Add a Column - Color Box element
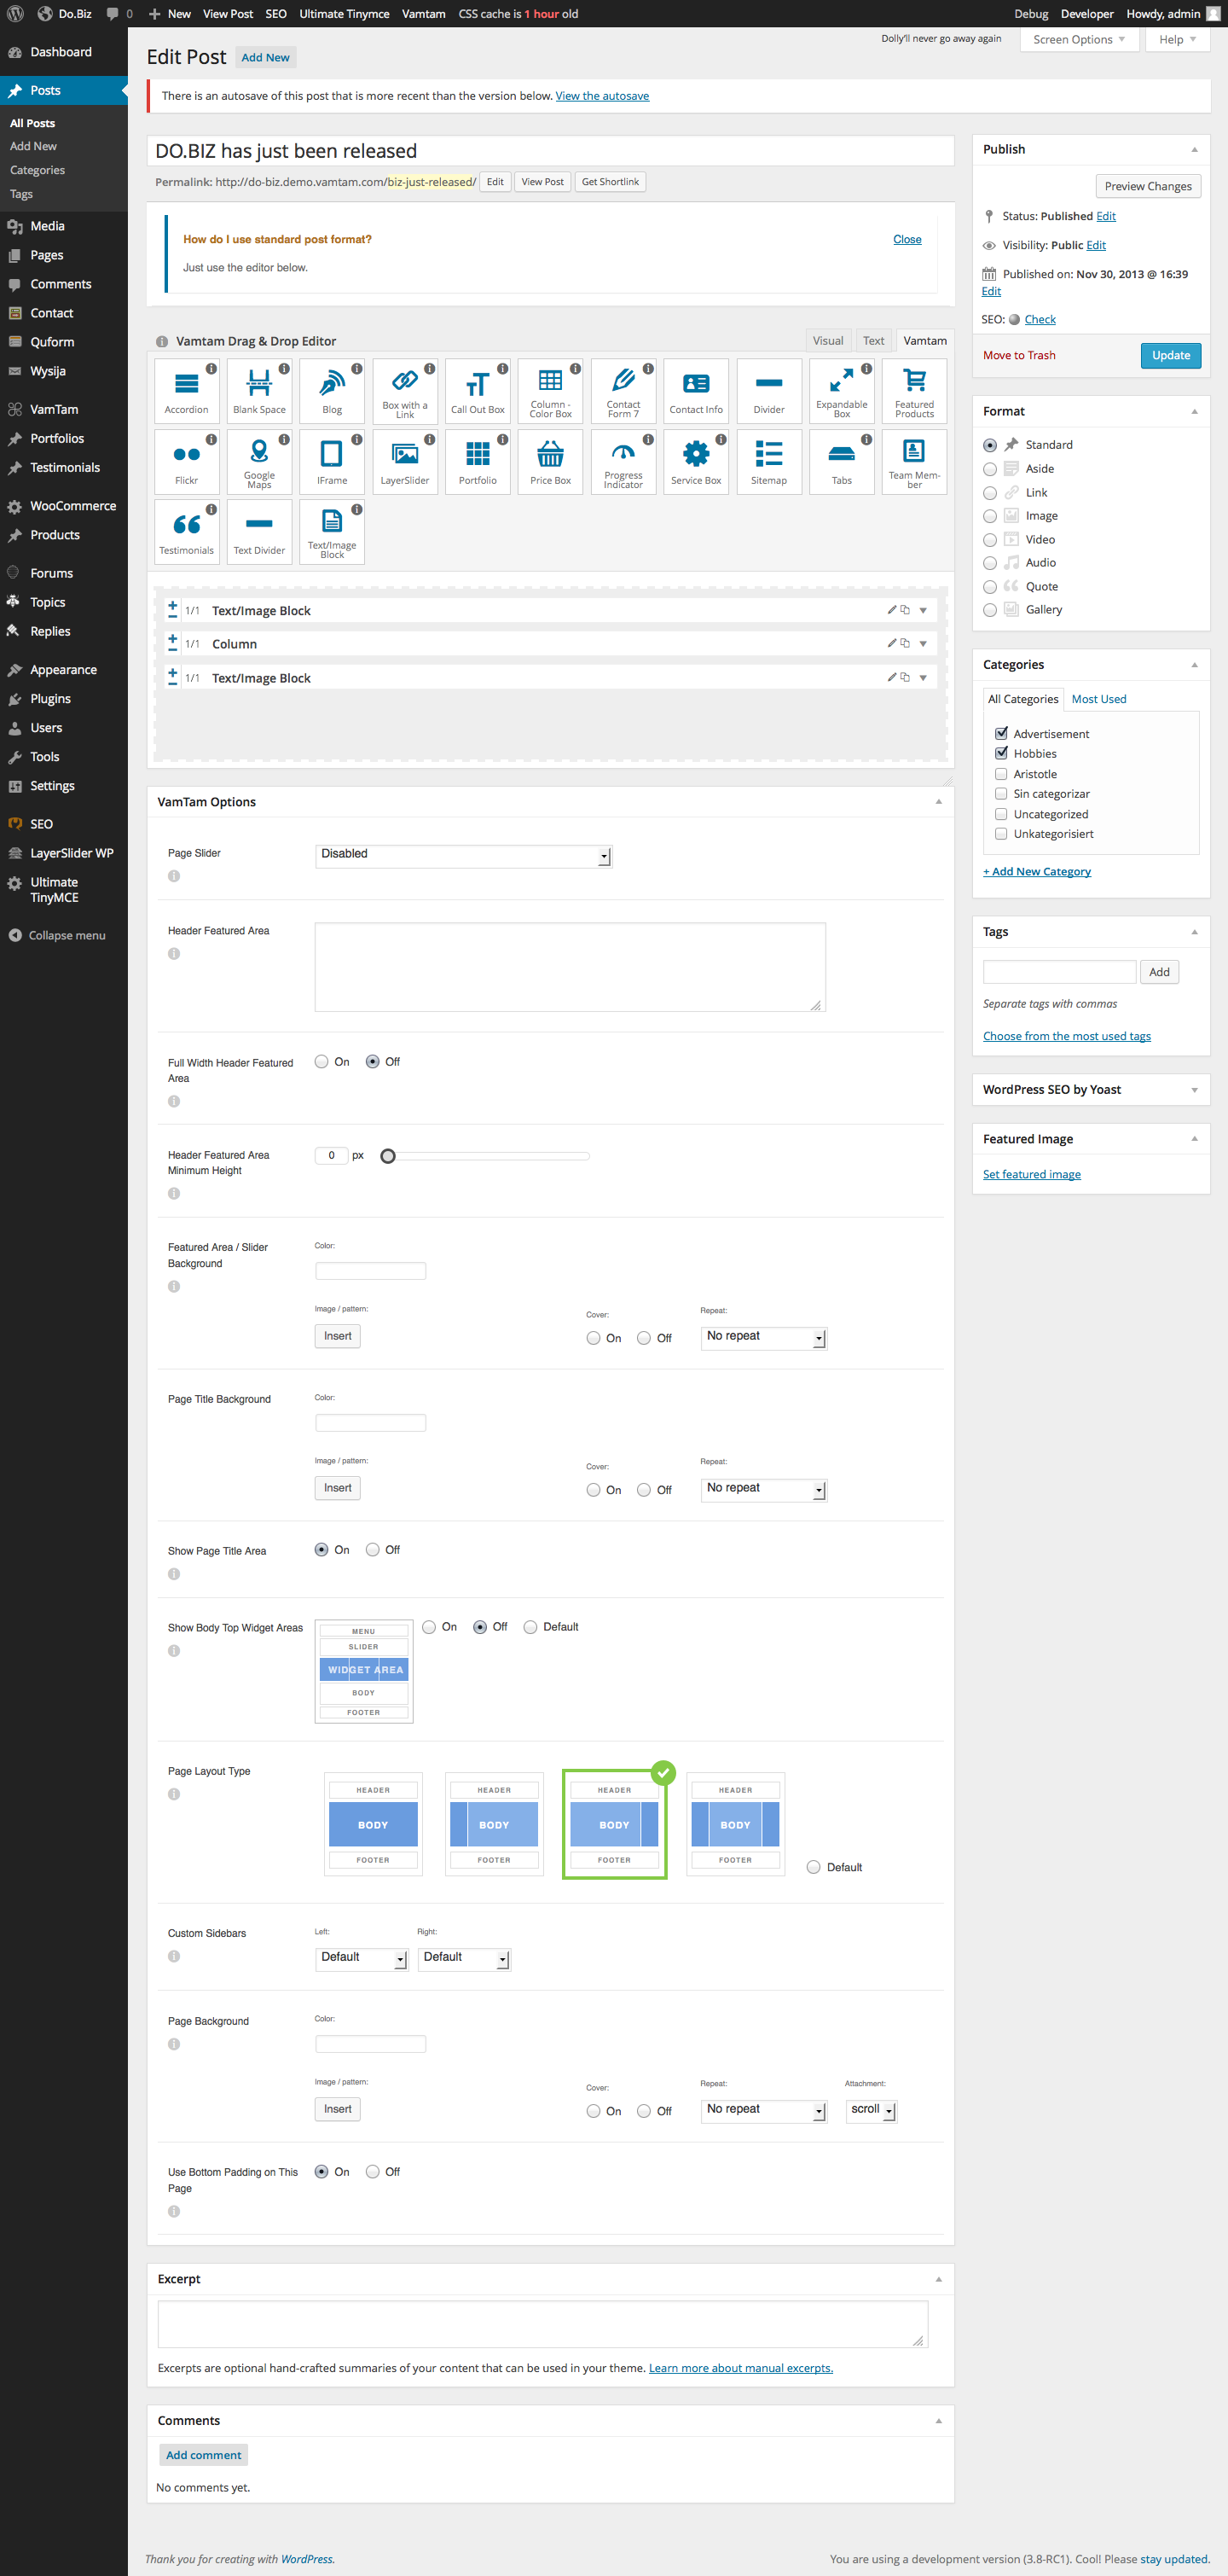1228x2576 pixels. tap(551, 391)
